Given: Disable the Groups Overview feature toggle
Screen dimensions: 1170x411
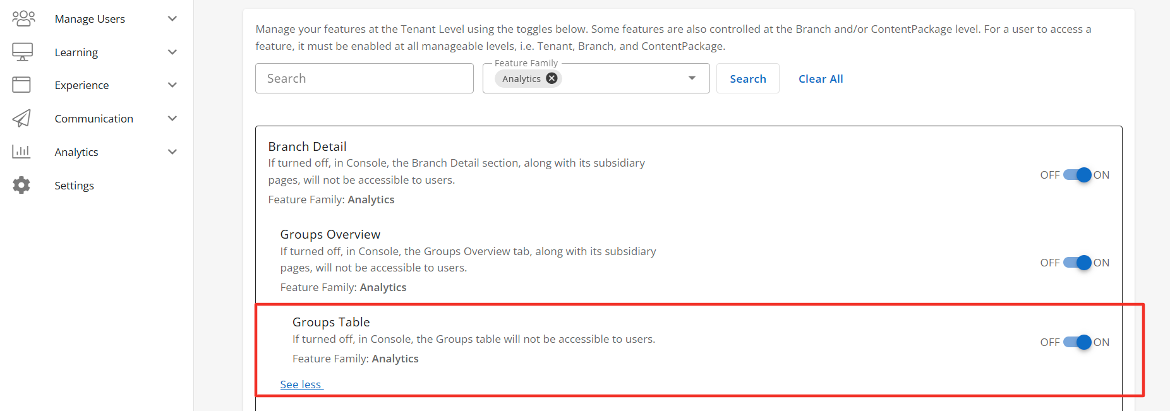Looking at the screenshot, I should pos(1077,263).
